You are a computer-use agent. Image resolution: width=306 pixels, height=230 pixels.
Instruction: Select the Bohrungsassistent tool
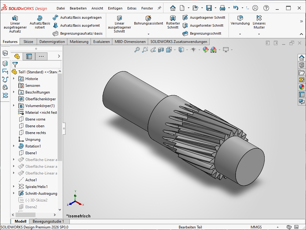click(148, 20)
